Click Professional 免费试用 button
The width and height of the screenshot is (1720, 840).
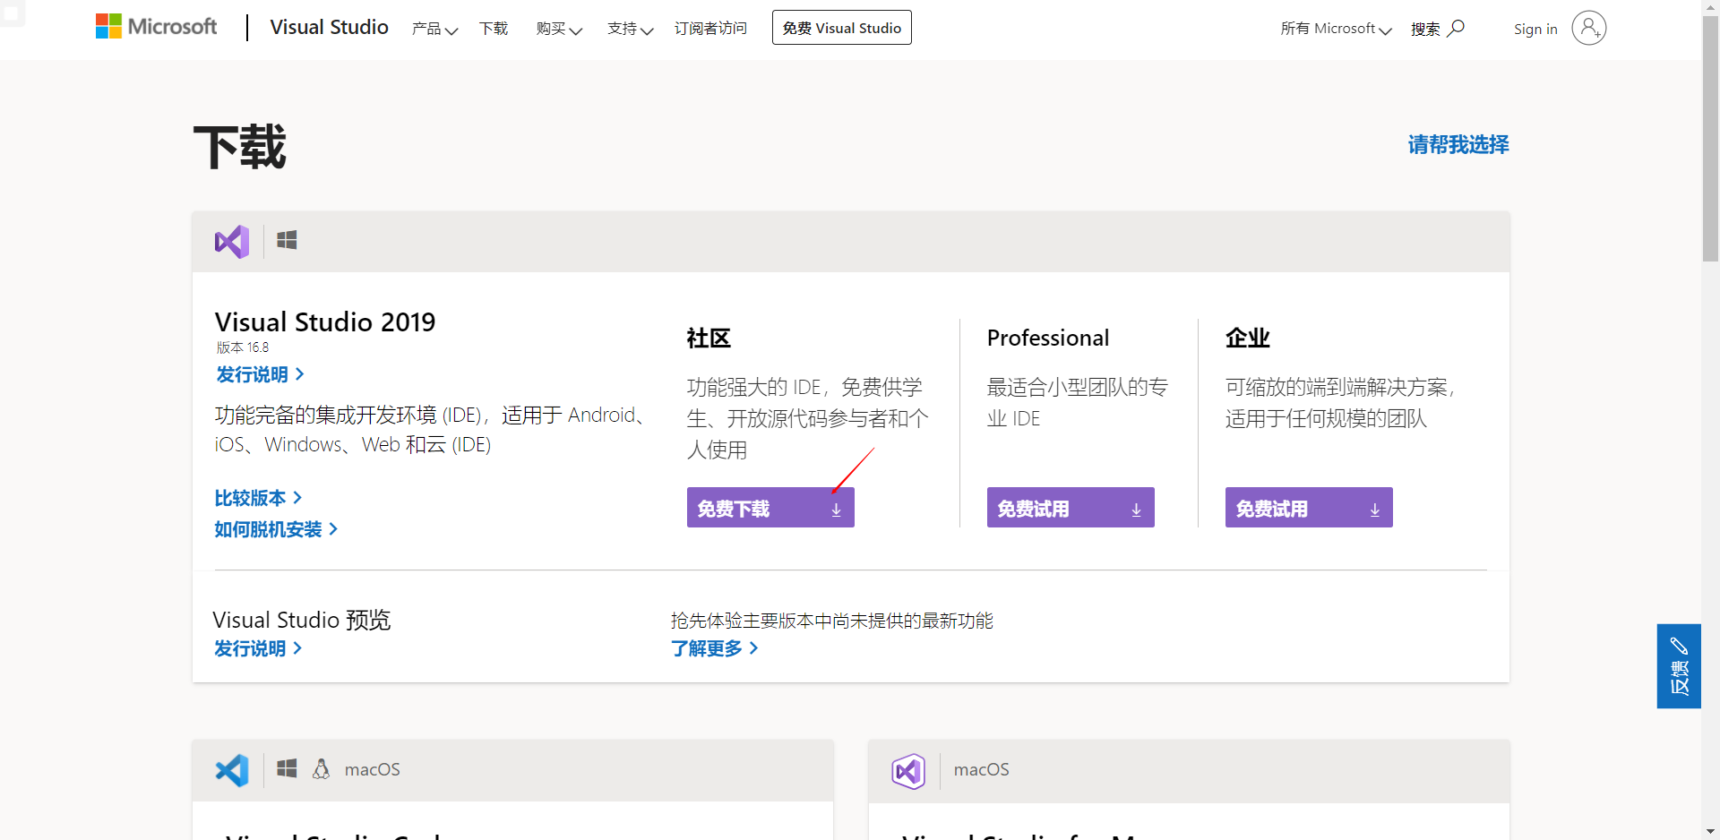point(1071,508)
